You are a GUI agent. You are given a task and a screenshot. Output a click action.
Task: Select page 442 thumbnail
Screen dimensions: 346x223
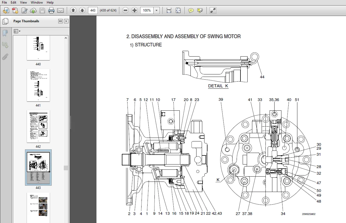click(x=38, y=126)
